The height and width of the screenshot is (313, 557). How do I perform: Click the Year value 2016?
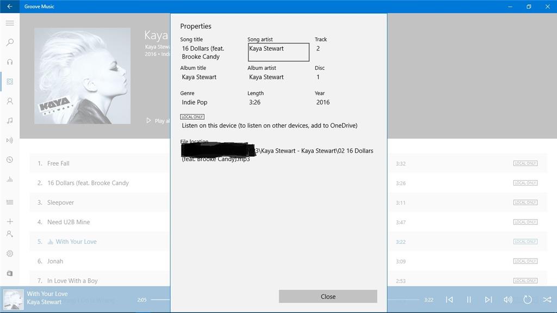point(323,102)
